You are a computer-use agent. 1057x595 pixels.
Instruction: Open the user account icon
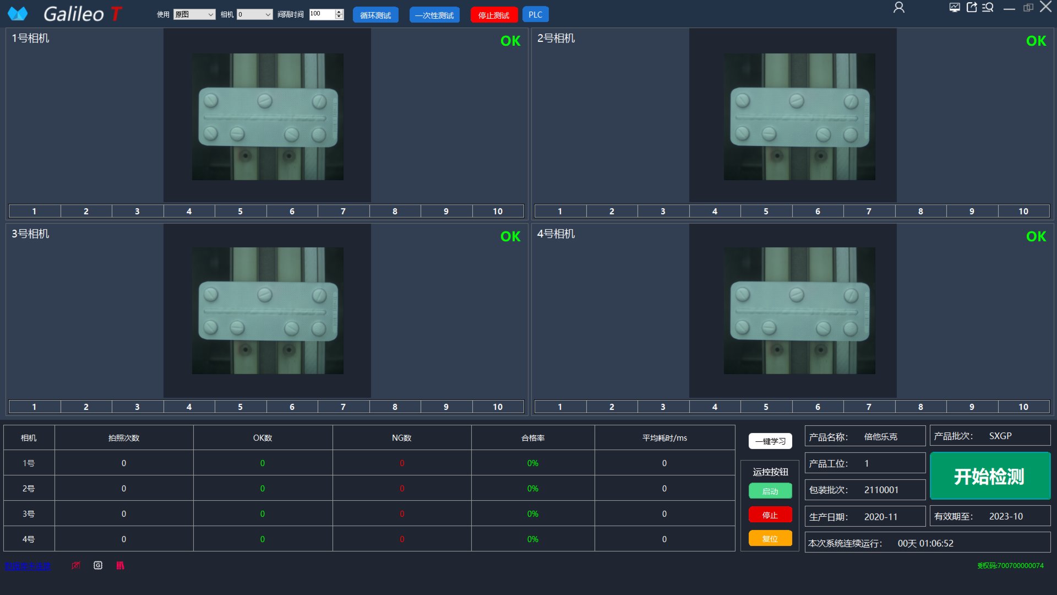point(898,8)
